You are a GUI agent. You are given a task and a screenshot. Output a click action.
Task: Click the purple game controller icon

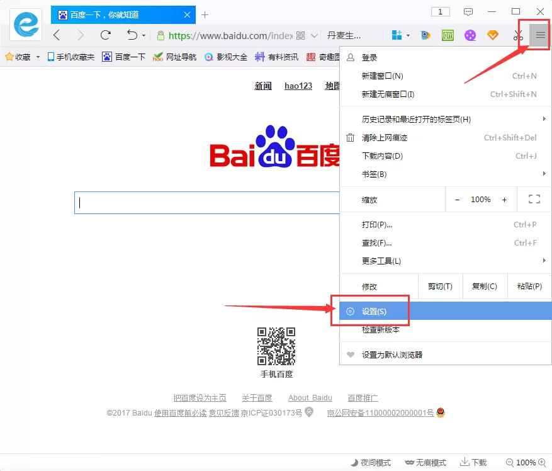pos(470,35)
